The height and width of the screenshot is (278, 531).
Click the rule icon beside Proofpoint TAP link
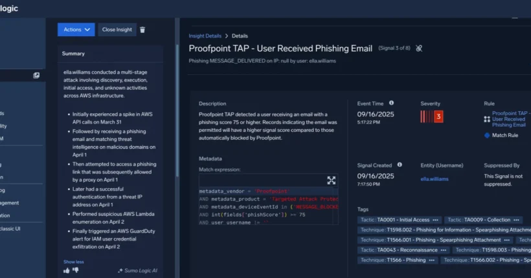(487, 119)
